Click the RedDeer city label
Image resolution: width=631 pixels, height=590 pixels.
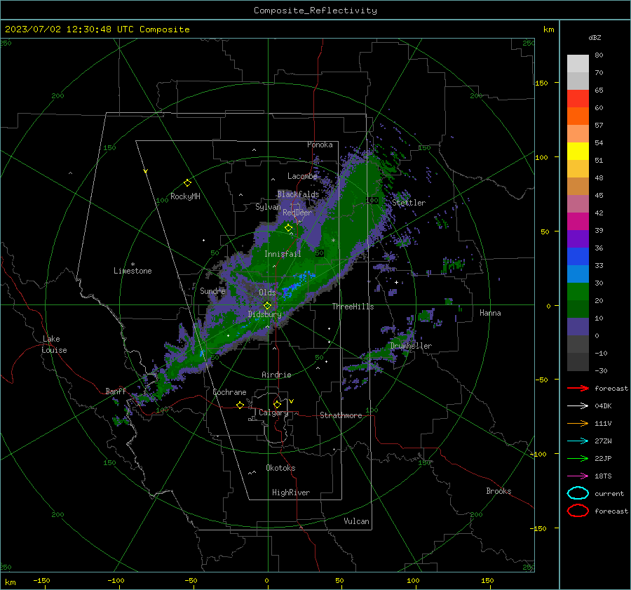(x=297, y=213)
